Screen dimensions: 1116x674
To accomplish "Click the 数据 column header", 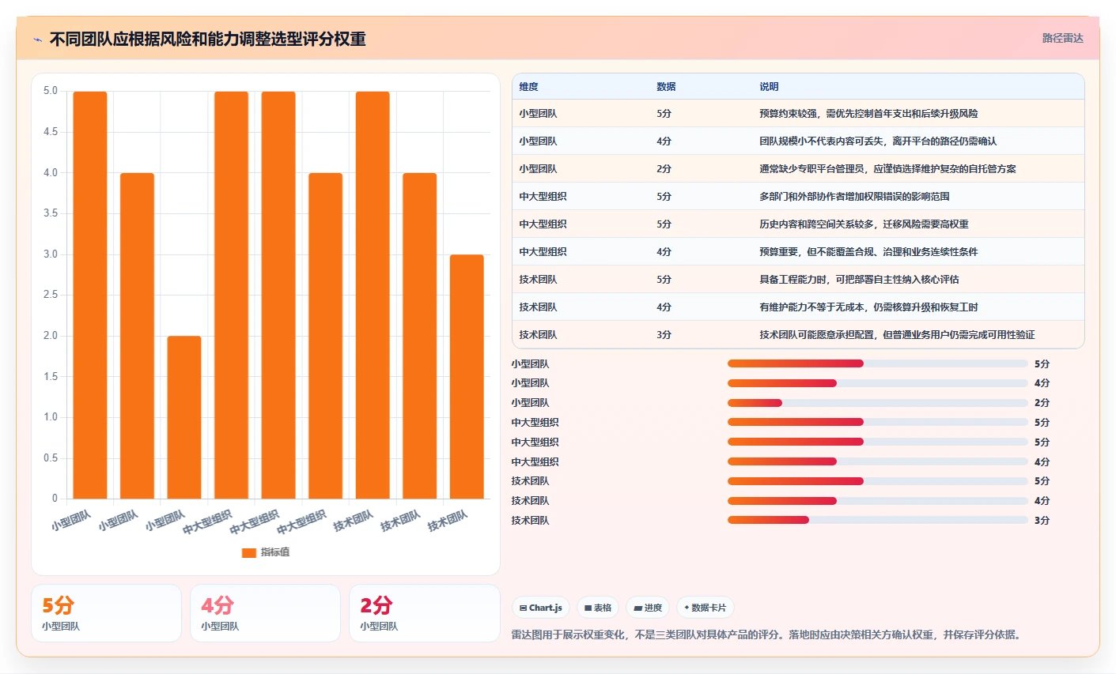I will coord(666,87).
